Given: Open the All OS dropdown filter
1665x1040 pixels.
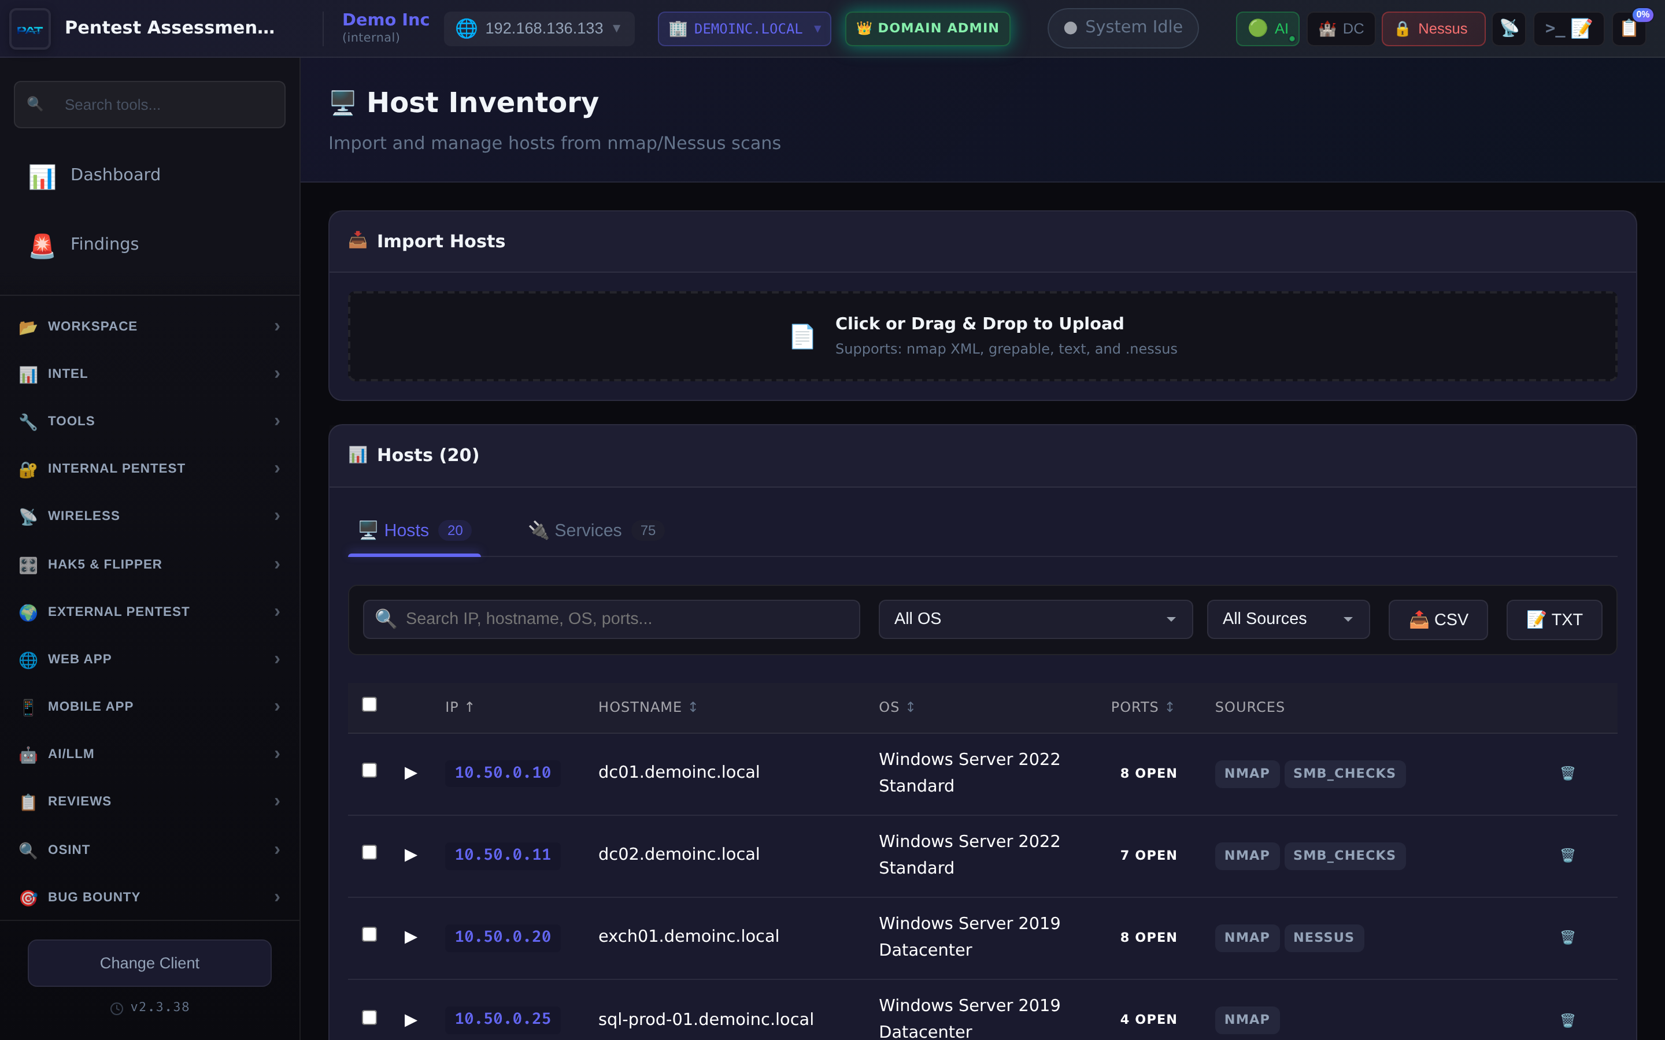Looking at the screenshot, I should click(x=1035, y=618).
